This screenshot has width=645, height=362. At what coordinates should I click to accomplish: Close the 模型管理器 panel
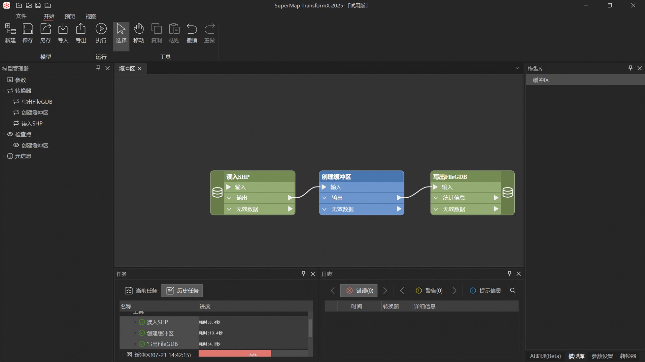coord(108,68)
